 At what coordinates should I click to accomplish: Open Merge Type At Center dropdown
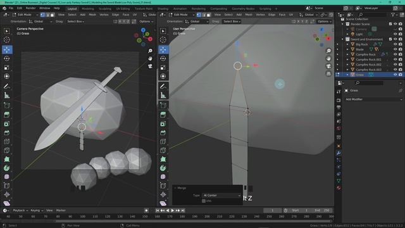pyautogui.click(x=222, y=196)
